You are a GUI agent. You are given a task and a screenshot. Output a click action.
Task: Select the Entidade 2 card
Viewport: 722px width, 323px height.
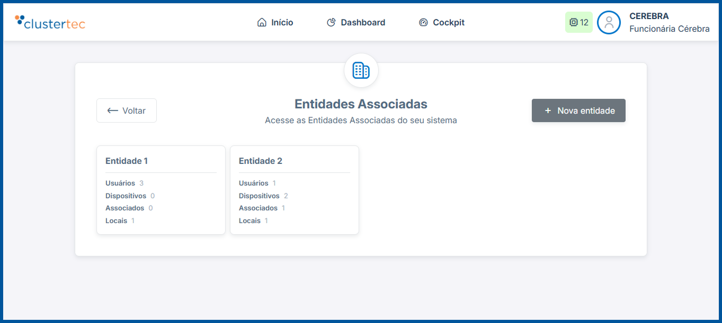point(295,190)
